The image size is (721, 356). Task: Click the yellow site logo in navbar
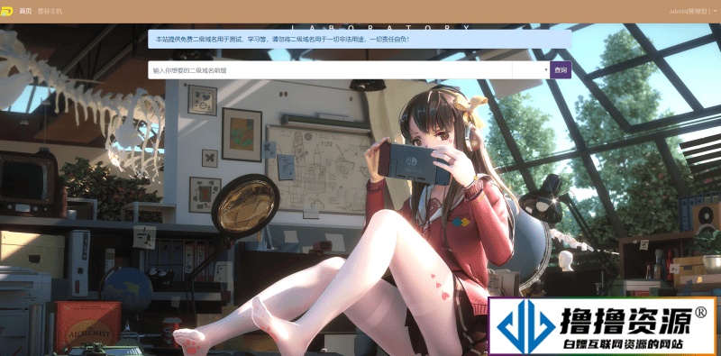pyautogui.click(x=6, y=11)
